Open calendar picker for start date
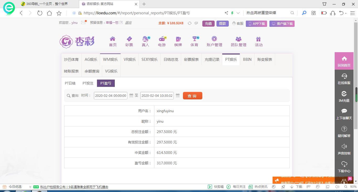This screenshot has height=192, width=358. tap(131, 95)
